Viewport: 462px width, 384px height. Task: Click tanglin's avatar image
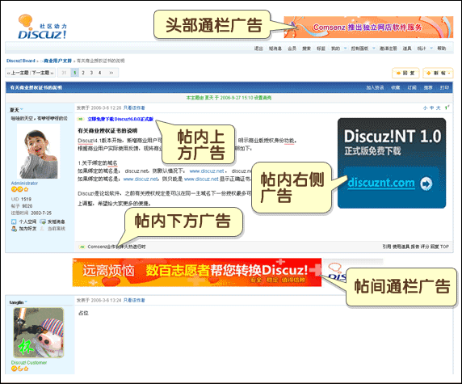pos(39,333)
